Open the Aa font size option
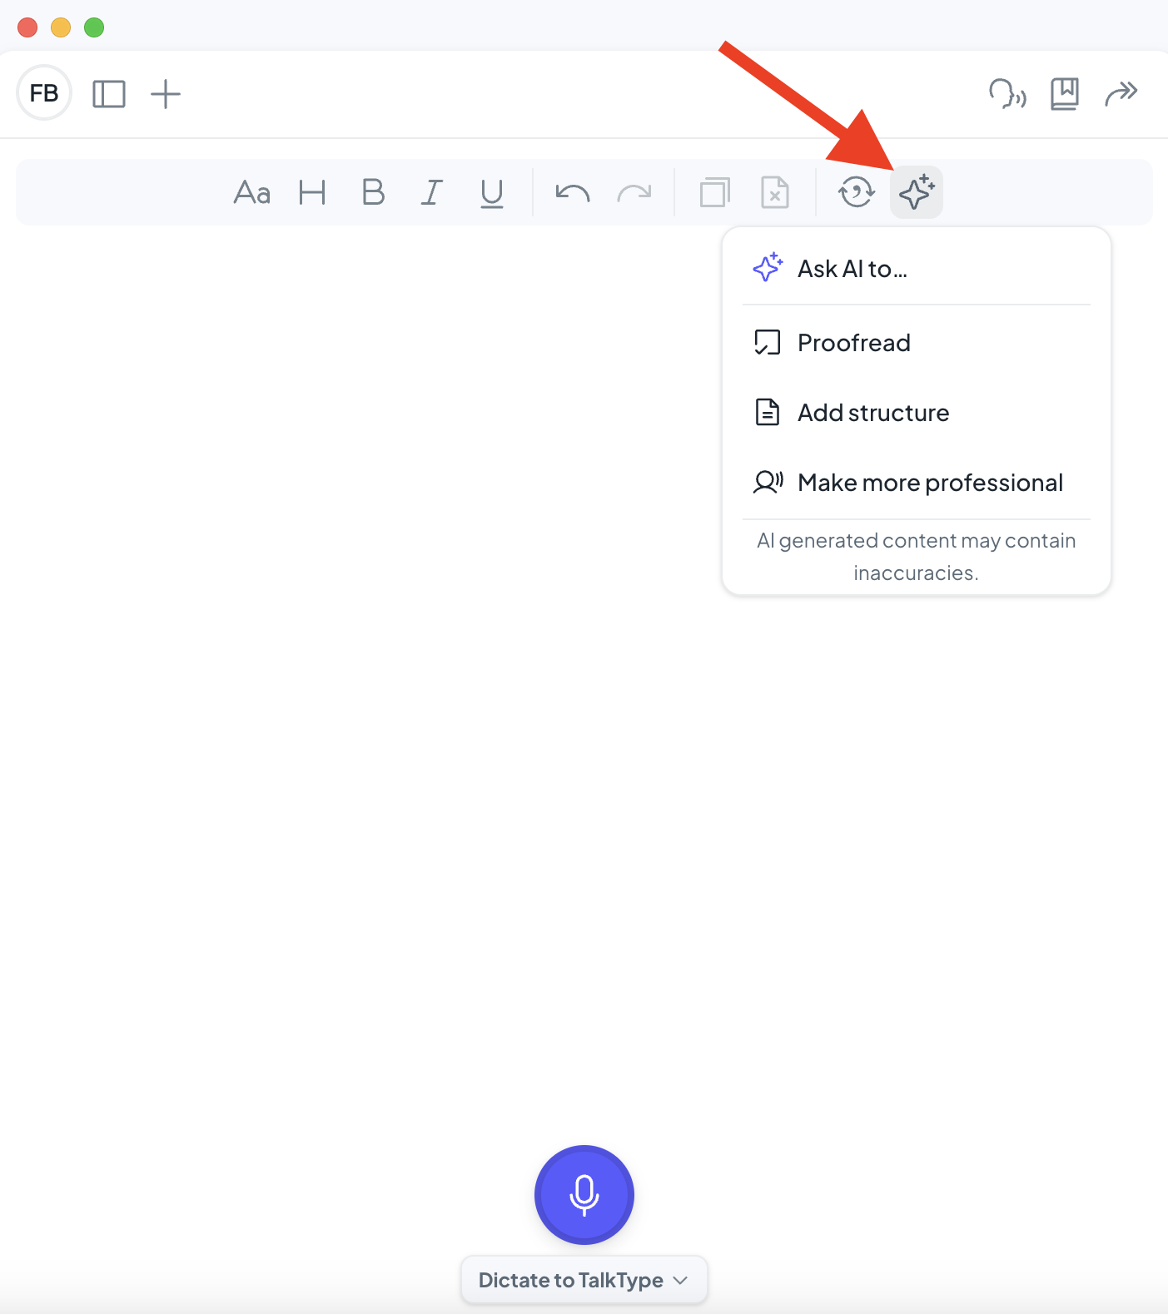Screen dimensions: 1168x1314 [252, 192]
